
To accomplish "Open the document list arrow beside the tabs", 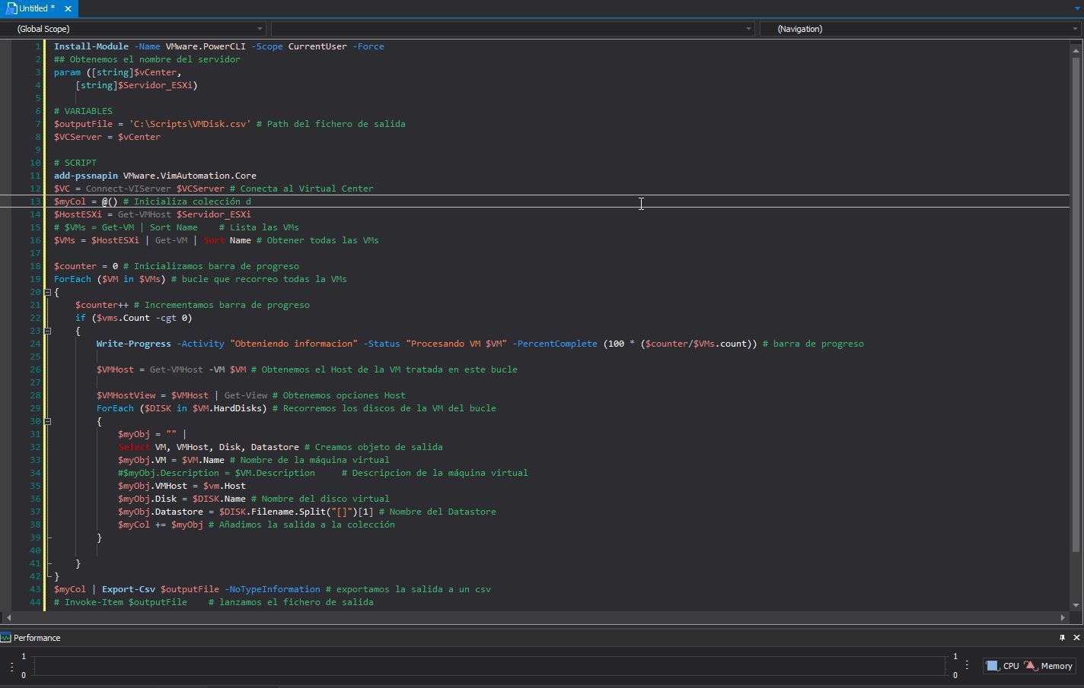I will point(1077,8).
